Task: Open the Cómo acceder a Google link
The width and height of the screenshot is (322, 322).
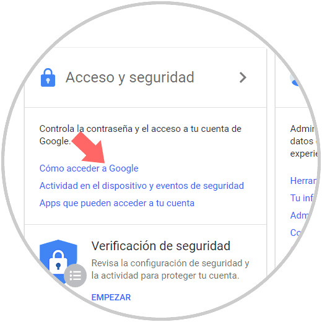Action: (89, 168)
